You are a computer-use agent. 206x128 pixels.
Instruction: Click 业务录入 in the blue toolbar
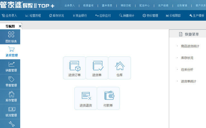pos(9,16)
